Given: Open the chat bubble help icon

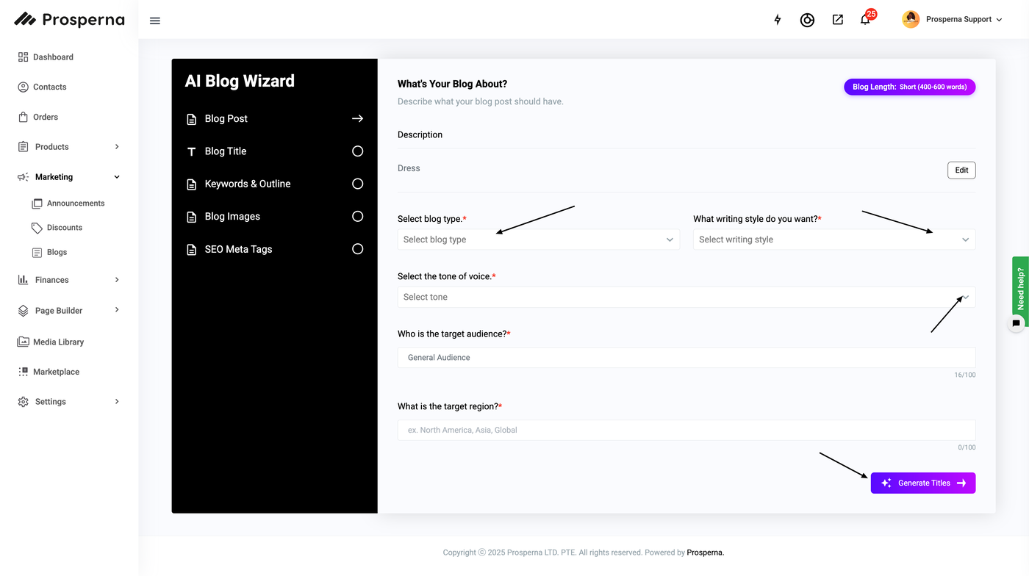Looking at the screenshot, I should coord(1016,323).
